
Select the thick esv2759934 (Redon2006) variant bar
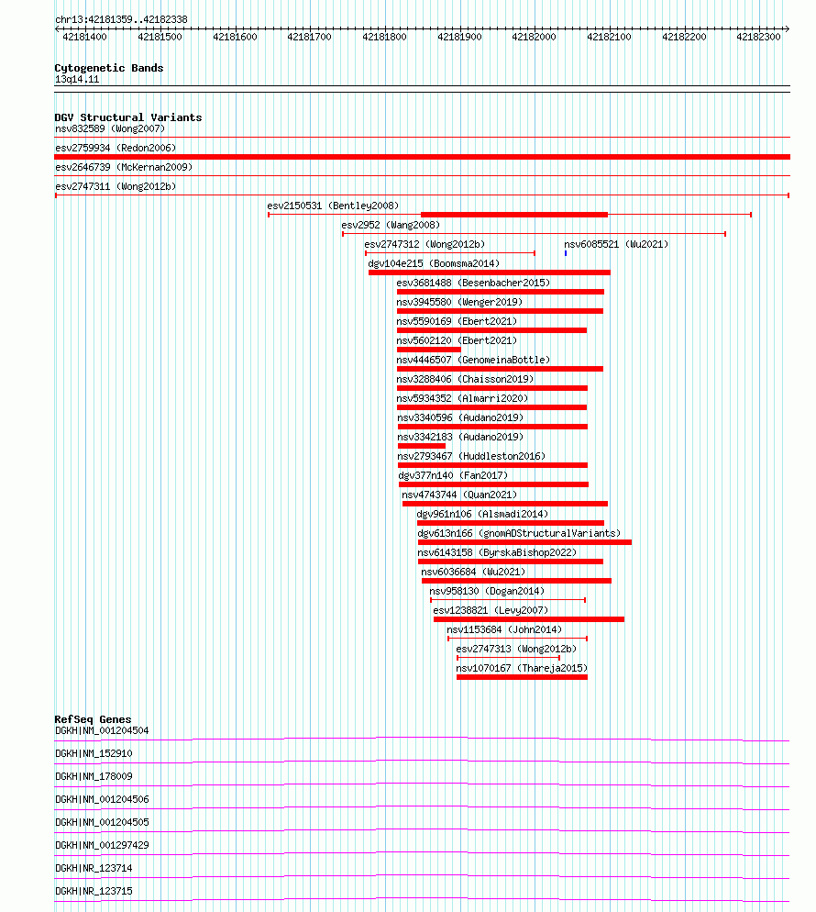point(422,157)
